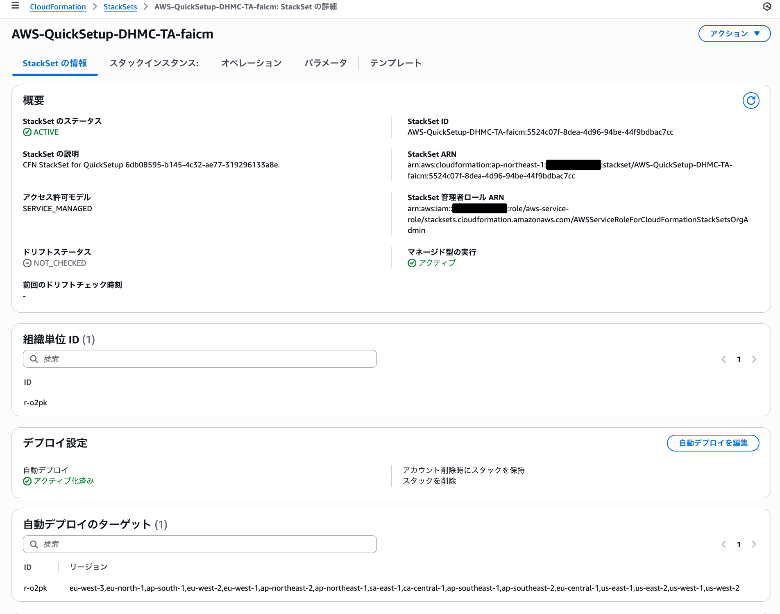Viewport: 780px width, 614px height.
Task: Focus the 自動デプロイのターゲット search field
Action: coord(200,544)
